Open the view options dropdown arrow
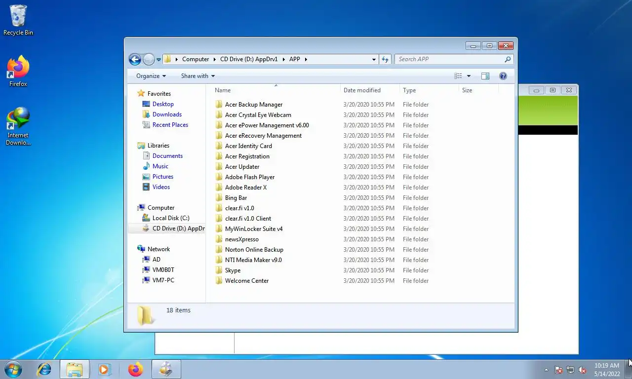632x379 pixels. click(469, 76)
